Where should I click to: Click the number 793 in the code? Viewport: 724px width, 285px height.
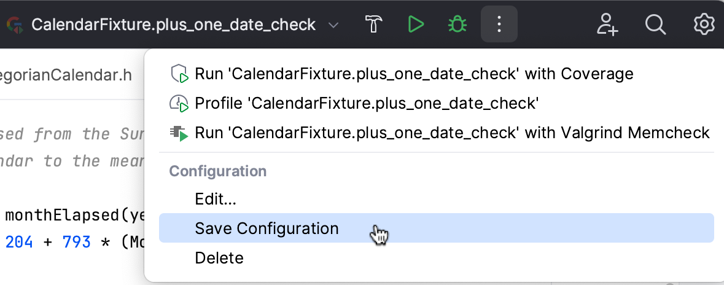click(x=76, y=242)
